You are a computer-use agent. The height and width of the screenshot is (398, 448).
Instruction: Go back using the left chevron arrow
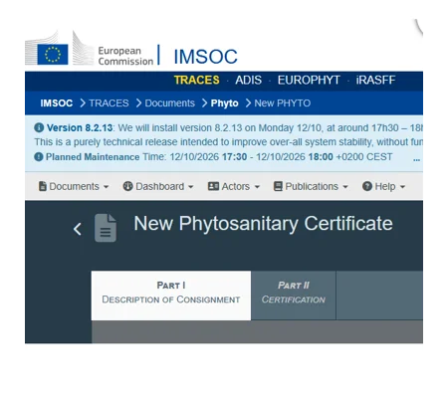78,229
